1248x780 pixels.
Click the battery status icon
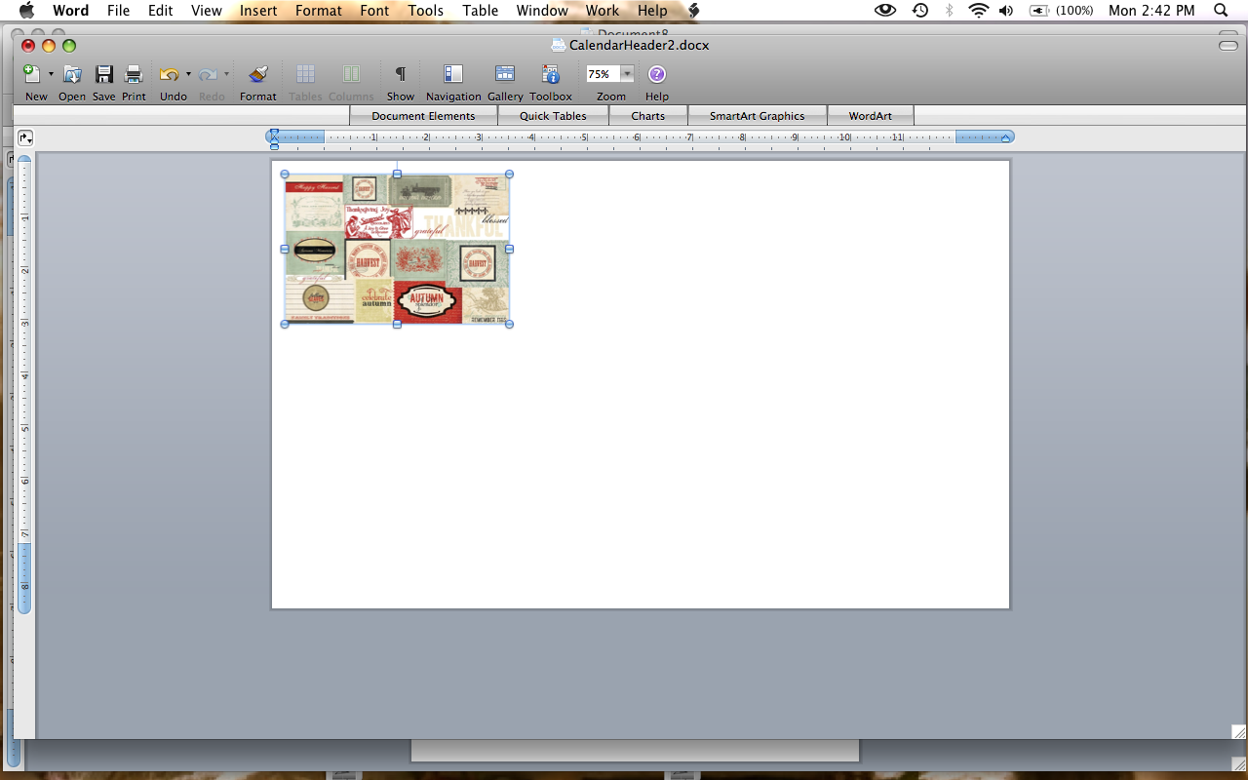pos(1039,11)
